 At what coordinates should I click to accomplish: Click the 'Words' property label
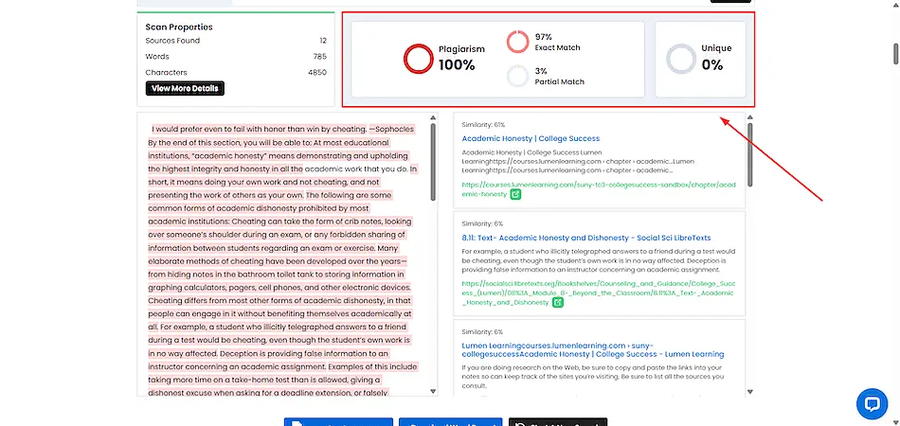click(x=157, y=56)
